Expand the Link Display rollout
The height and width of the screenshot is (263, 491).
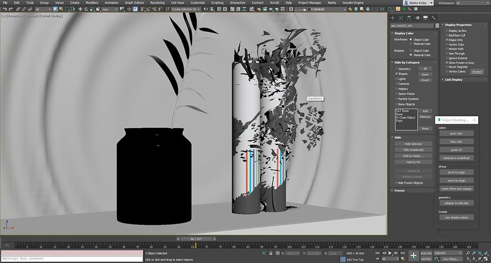454,79
